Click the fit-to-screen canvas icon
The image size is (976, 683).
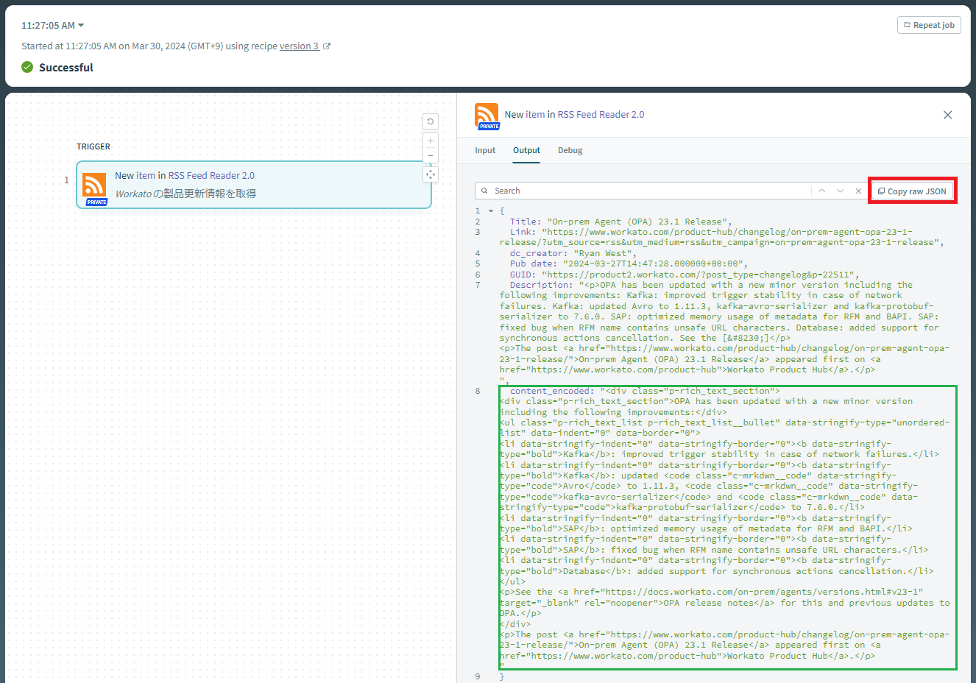431,174
